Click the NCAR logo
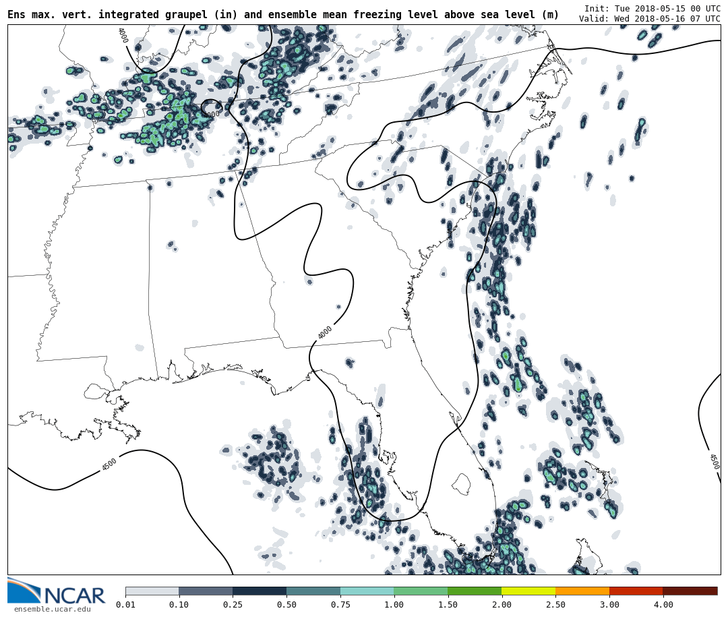Image resolution: width=728 pixels, height=617 pixels. coord(57,592)
